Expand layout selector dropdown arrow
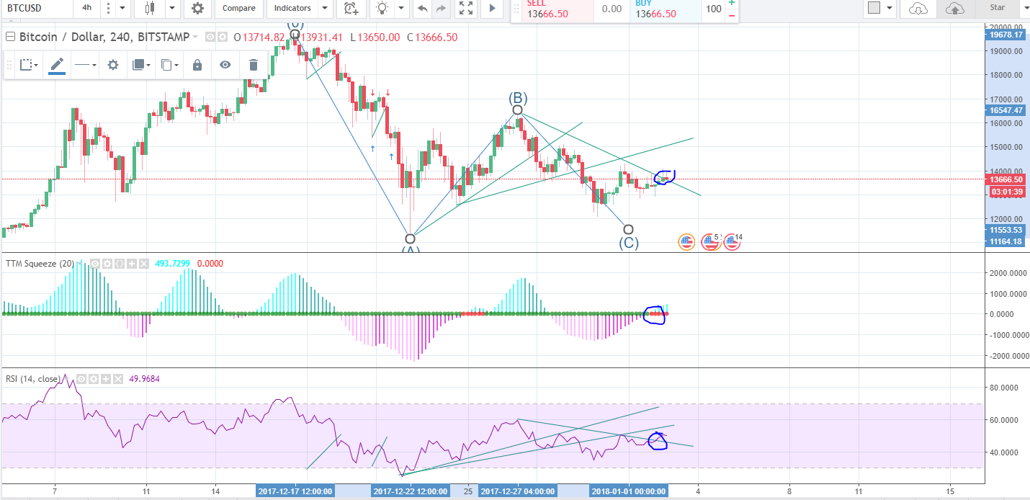This screenshot has width=1030, height=500. pos(890,8)
